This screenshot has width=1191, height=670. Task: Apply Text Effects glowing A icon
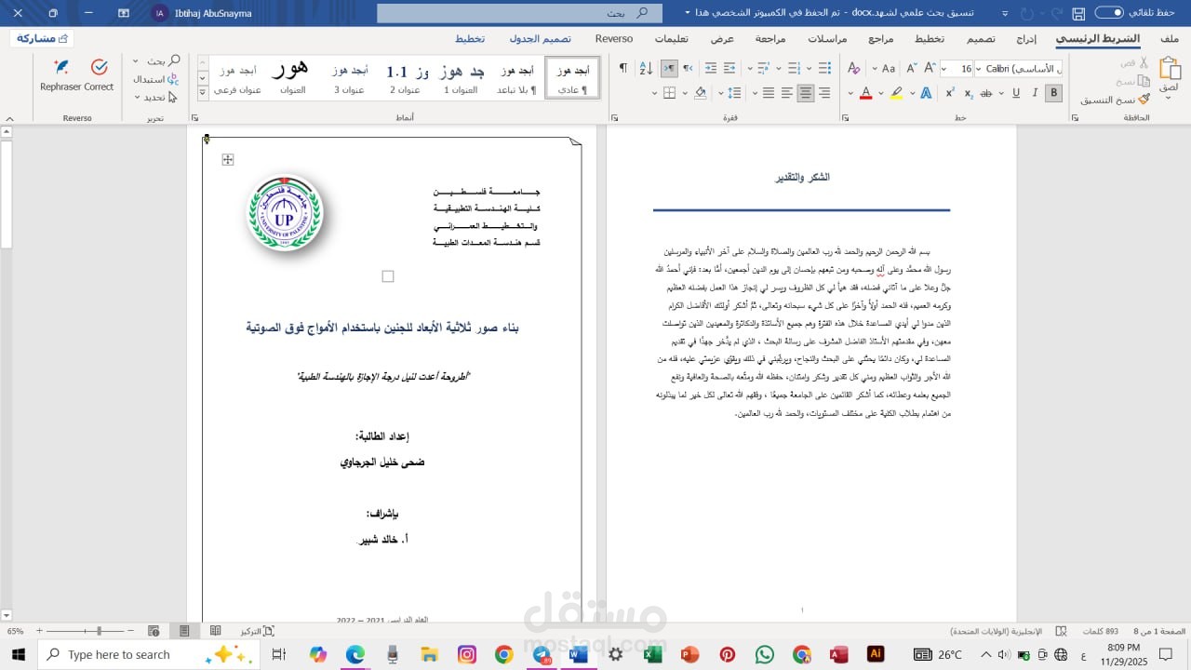[926, 93]
